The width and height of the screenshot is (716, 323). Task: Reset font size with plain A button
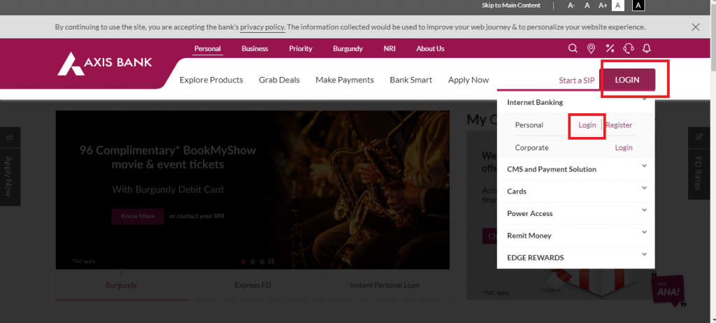point(587,6)
